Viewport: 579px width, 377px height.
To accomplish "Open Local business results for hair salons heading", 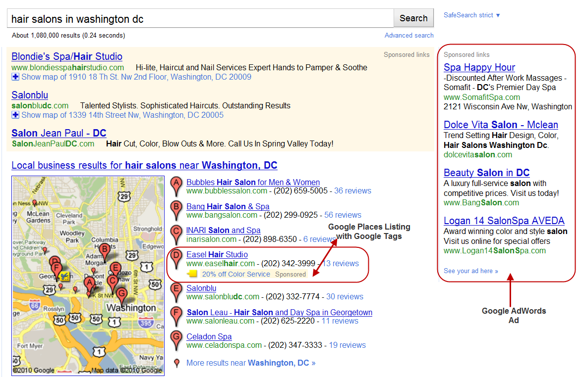I will (144, 165).
